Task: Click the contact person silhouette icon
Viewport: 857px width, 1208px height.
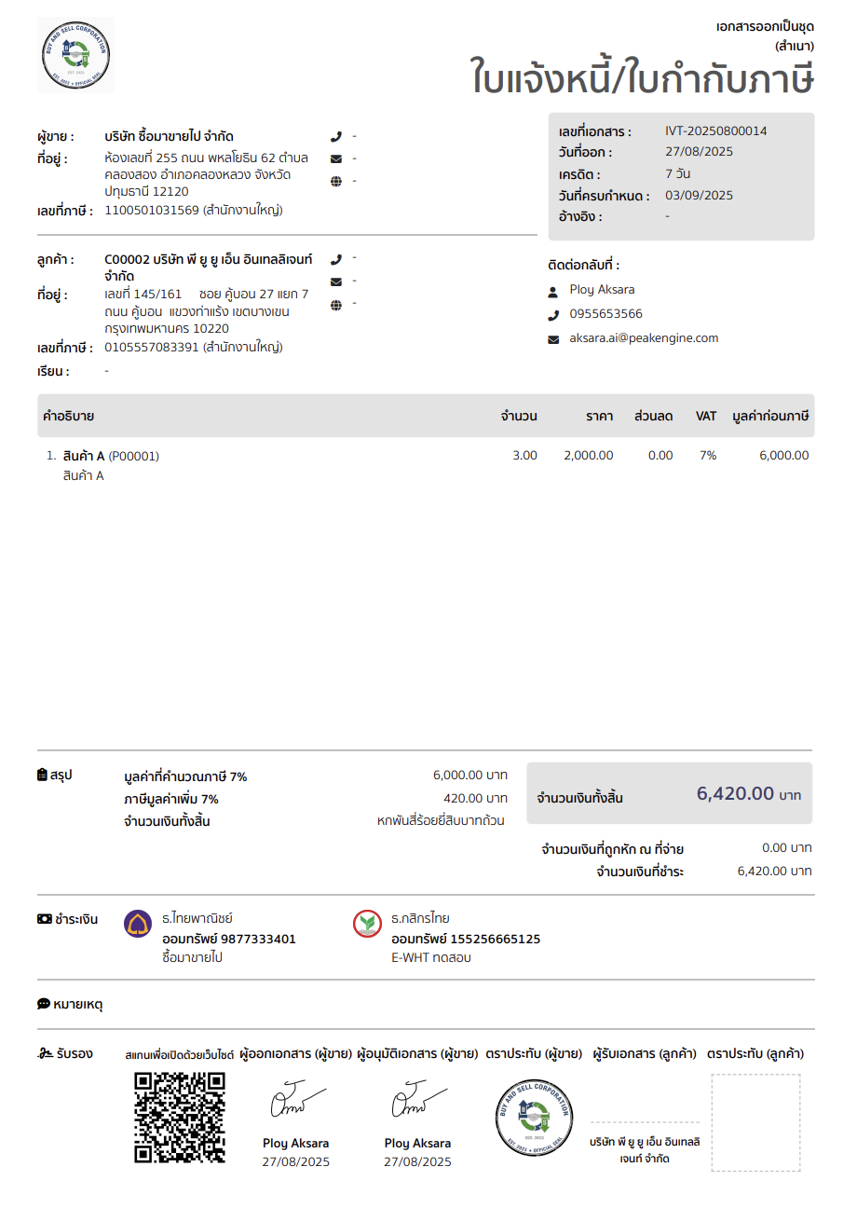Action: pyautogui.click(x=553, y=291)
